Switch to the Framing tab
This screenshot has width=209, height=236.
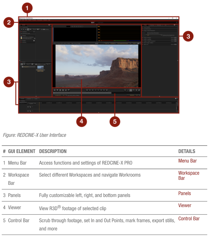pyautogui.click(x=152, y=25)
